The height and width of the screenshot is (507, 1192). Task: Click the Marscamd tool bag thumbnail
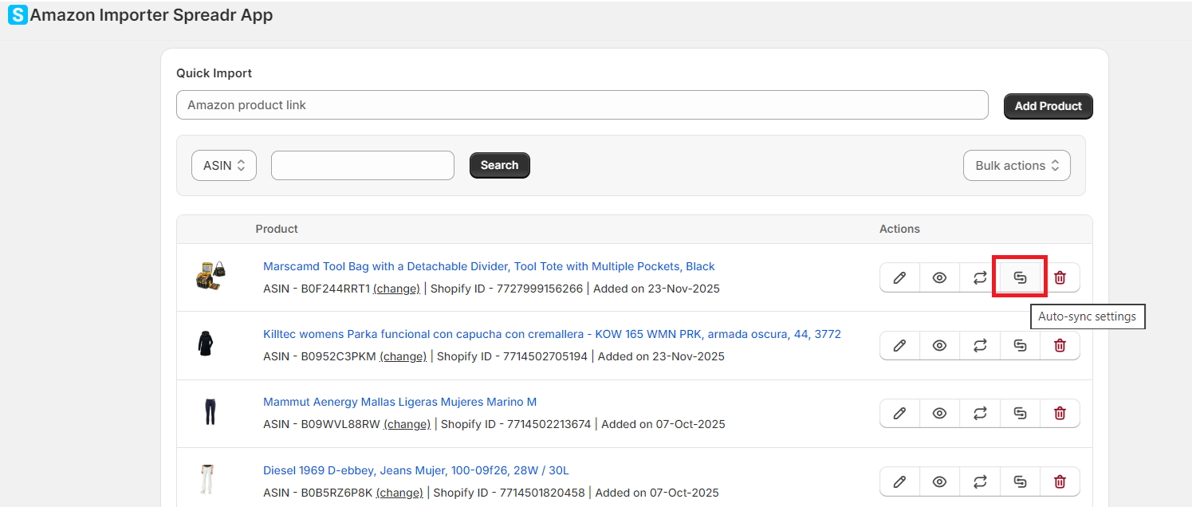click(210, 277)
